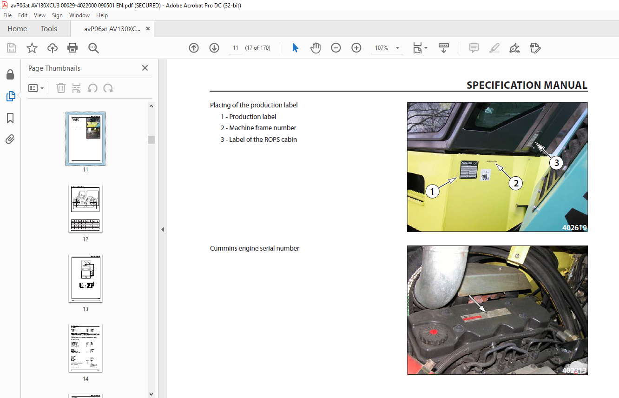The image size is (619, 398).
Task: Close the avP06at document tab
Action: coord(148,29)
